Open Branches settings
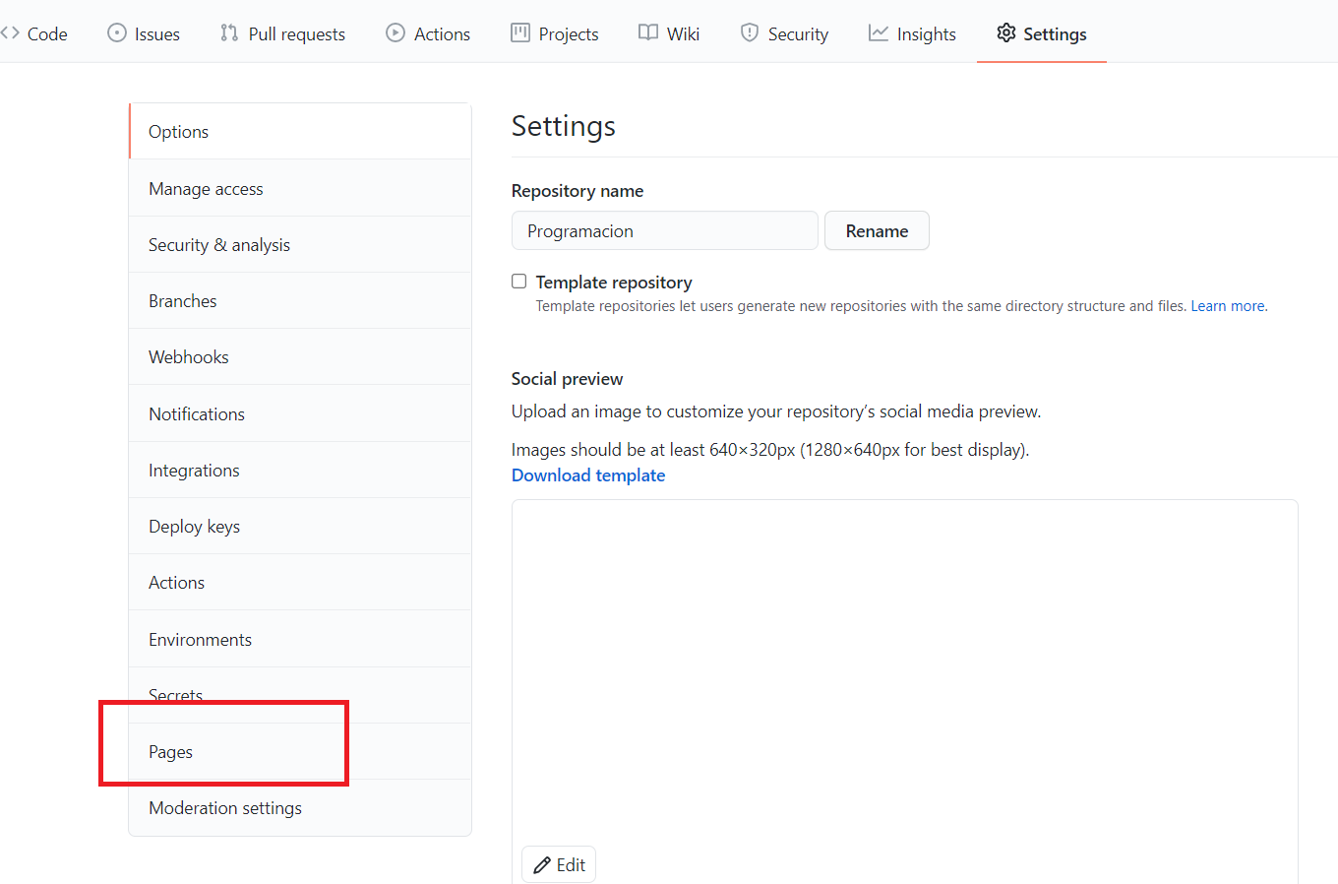1338x884 pixels. (300, 300)
